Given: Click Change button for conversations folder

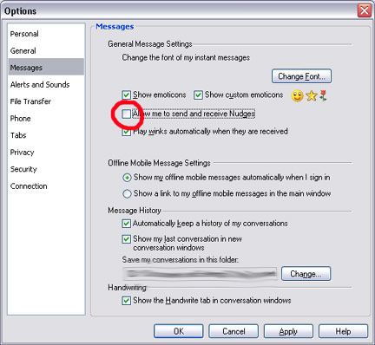Looking at the screenshot, I should (306, 274).
